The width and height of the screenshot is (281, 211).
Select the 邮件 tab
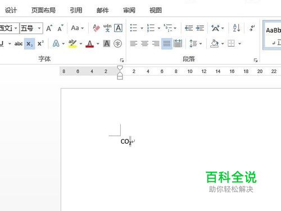click(x=103, y=10)
